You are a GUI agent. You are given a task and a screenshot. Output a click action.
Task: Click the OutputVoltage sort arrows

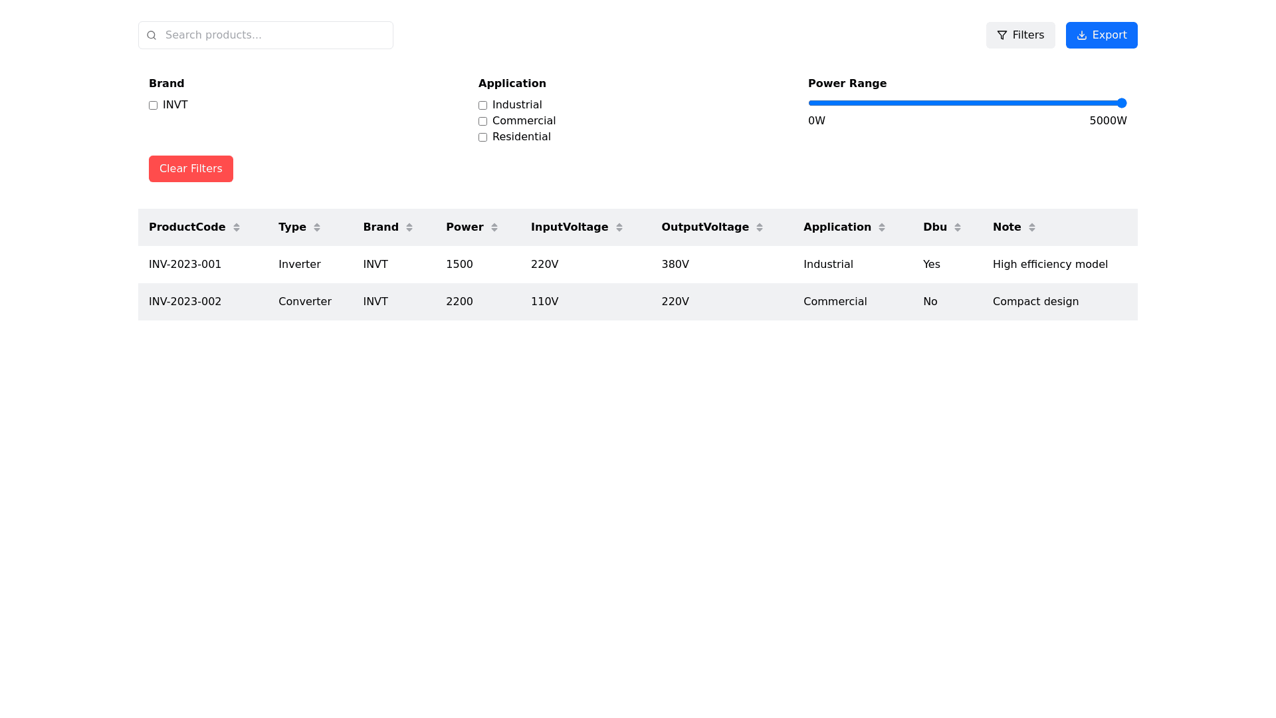[x=759, y=227]
